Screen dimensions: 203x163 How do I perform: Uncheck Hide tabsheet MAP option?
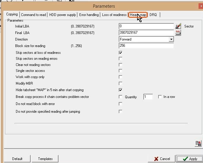point(120,90)
